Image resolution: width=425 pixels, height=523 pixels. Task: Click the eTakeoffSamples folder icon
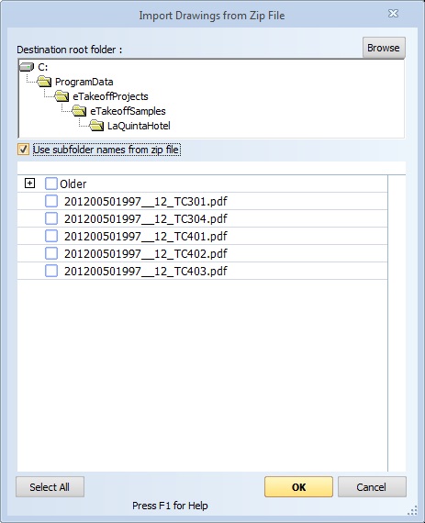(79, 111)
